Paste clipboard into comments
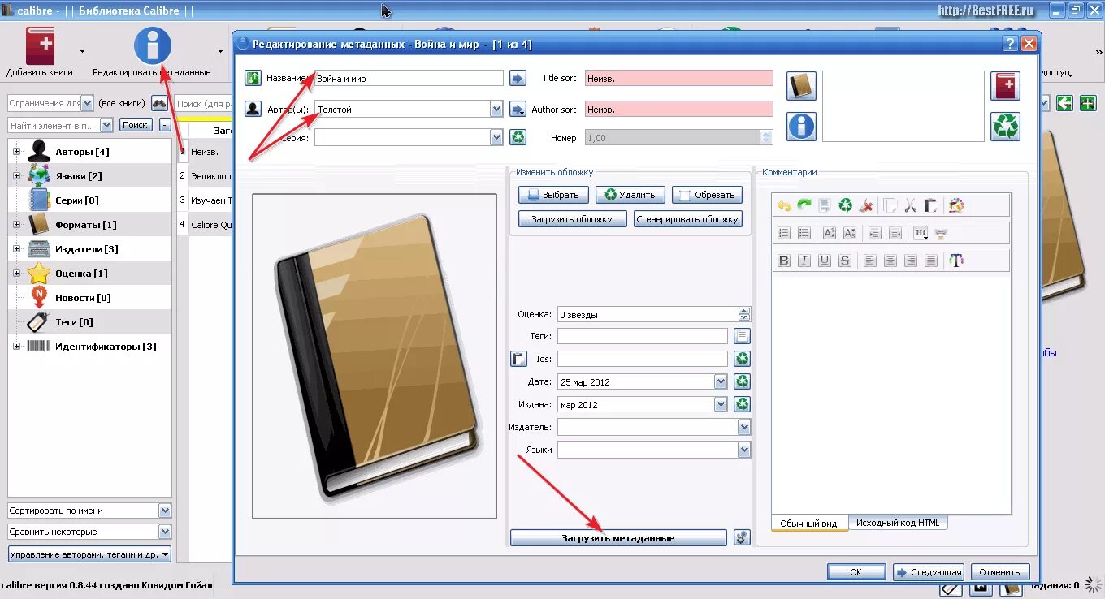The image size is (1105, 599). pyautogui.click(x=931, y=205)
